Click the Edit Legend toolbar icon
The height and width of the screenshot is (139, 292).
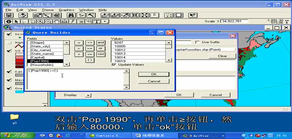[48, 15]
